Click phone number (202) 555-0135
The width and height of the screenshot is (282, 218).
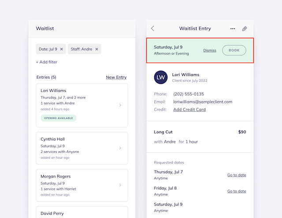pyautogui.click(x=189, y=94)
